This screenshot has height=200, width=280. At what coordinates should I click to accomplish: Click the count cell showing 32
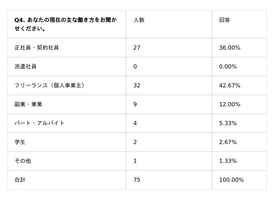137,85
